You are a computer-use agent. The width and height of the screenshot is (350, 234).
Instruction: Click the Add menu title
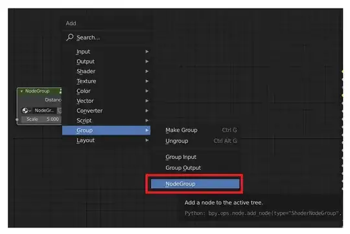pos(71,23)
